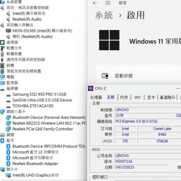
Task: Select Intel(R) 顯示器音效 device
Action: [x=29, y=13]
